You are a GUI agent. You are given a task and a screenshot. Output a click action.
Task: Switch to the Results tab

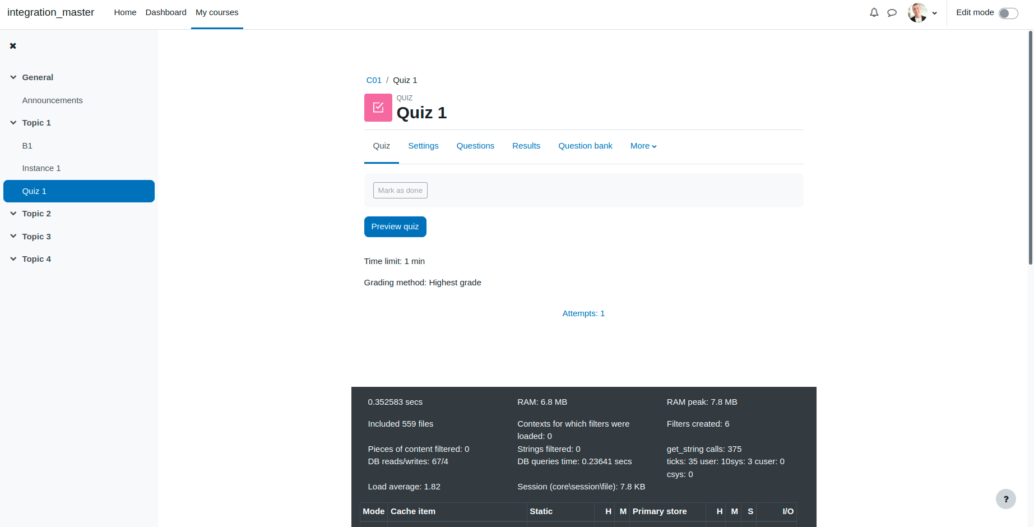coord(526,146)
